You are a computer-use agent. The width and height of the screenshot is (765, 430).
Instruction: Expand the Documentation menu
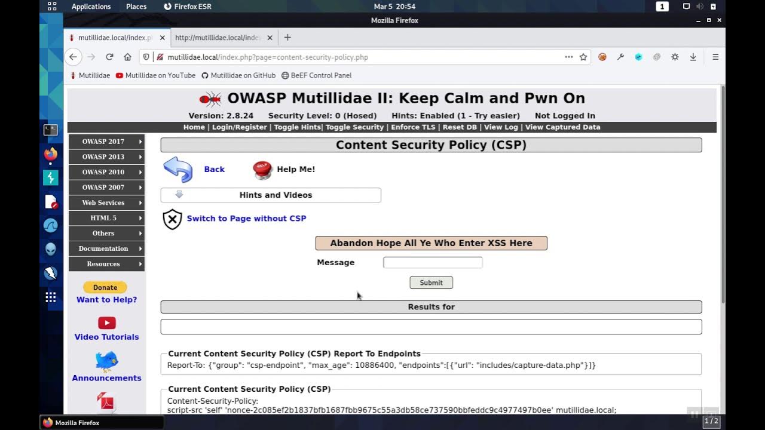point(106,248)
